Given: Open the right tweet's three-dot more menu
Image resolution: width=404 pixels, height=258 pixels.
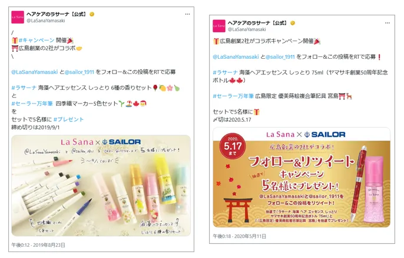Looking at the screenshot, I should point(388,23).
